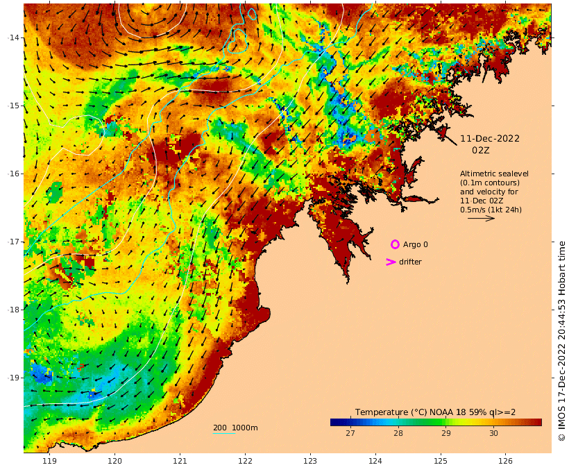Screen dimensions: 569x472
Task: Click the magenta Argo 0 circle marker
Action: click(395, 244)
